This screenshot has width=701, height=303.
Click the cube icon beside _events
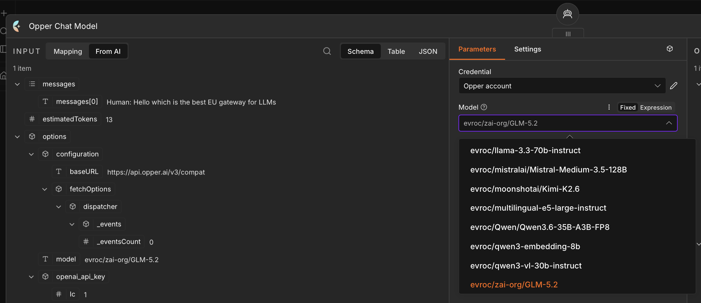(86, 224)
